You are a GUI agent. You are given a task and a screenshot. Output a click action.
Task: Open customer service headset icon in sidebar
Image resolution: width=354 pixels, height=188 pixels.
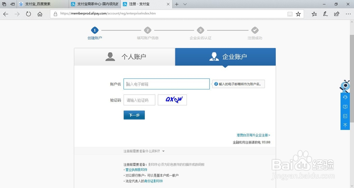345,97
